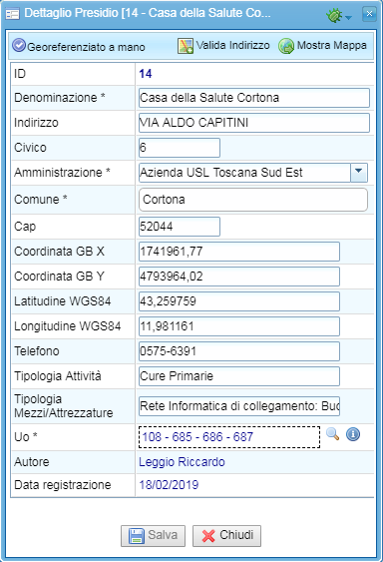383x562 pixels.
Task: Close the Dettaglio Presidio dialog
Action: 369,14
